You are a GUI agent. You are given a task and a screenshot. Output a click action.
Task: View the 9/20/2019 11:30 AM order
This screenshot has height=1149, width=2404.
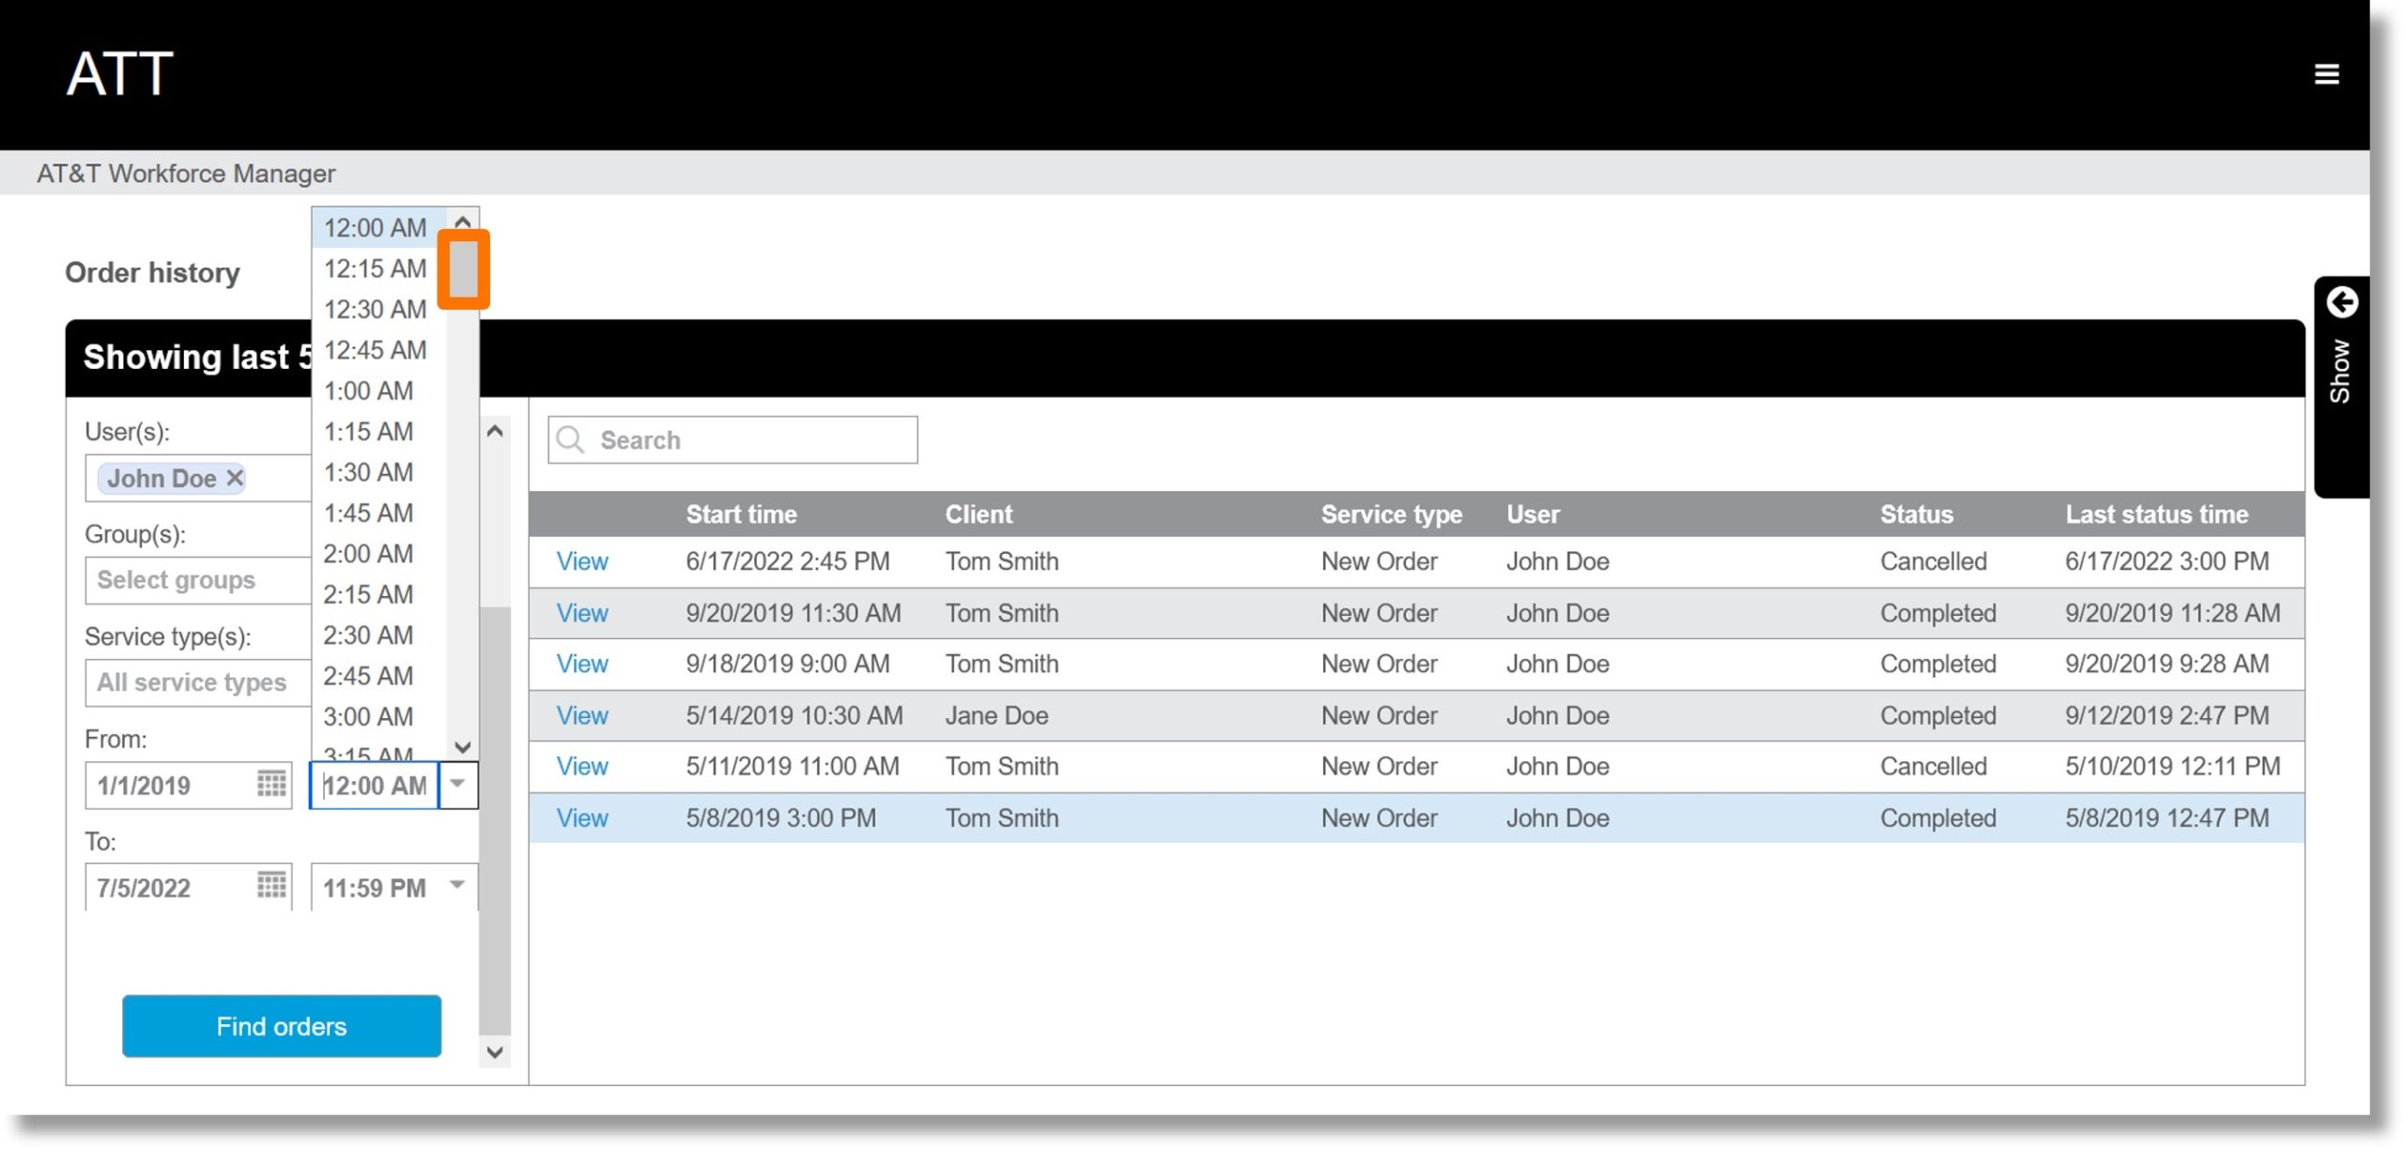point(582,613)
